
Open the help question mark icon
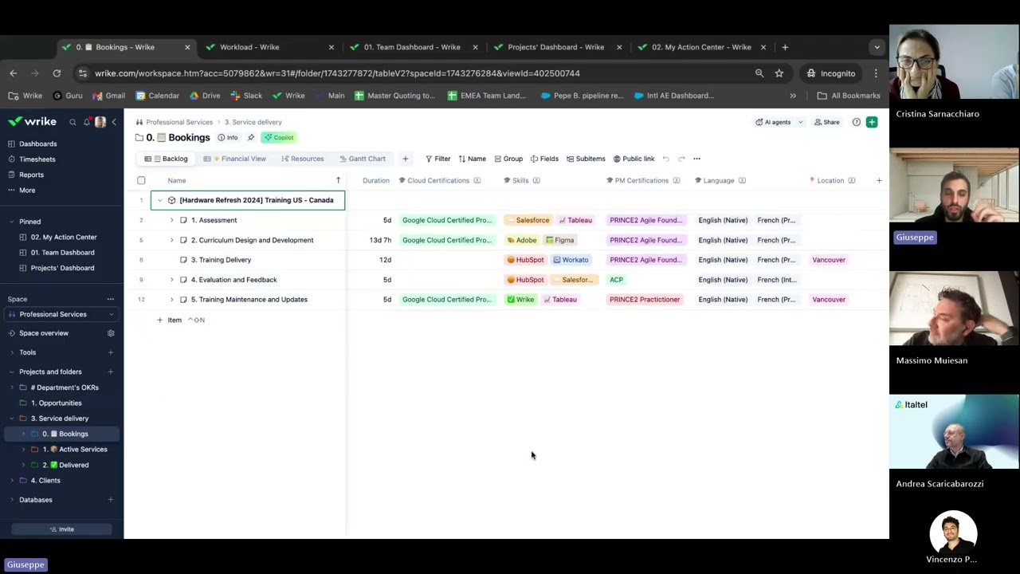pyautogui.click(x=857, y=122)
